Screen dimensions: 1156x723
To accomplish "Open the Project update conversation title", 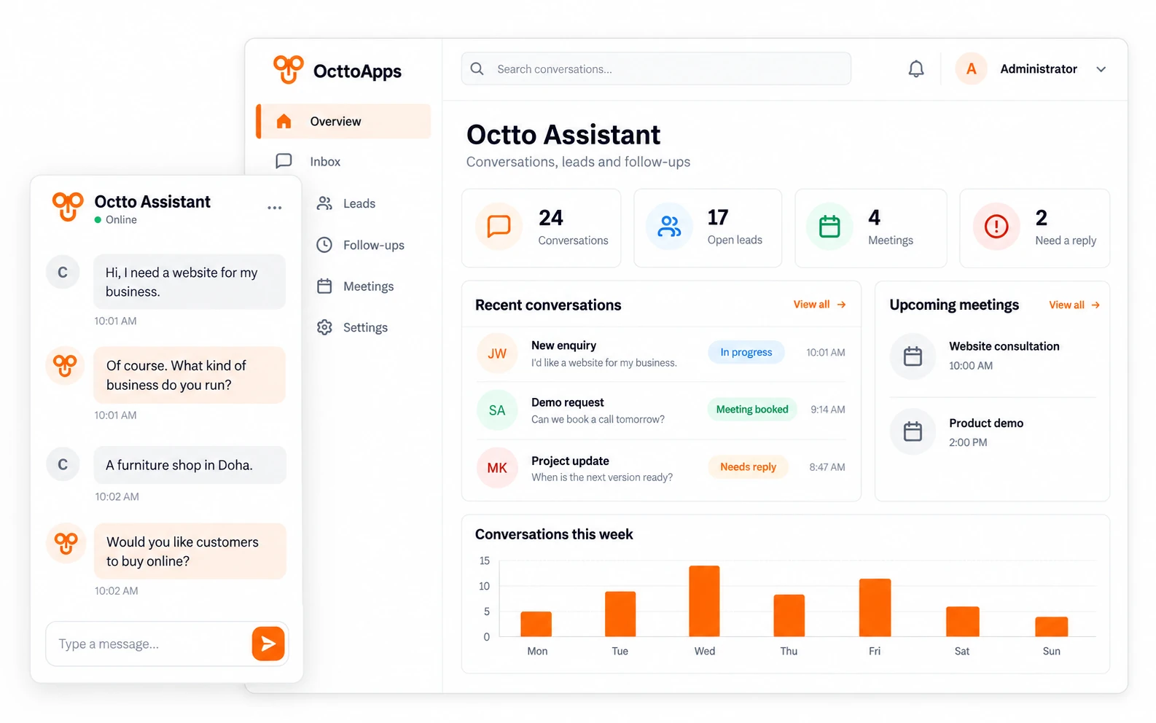I will pyautogui.click(x=570, y=461).
